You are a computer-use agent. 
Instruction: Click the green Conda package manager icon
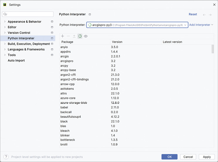coord(80,36)
